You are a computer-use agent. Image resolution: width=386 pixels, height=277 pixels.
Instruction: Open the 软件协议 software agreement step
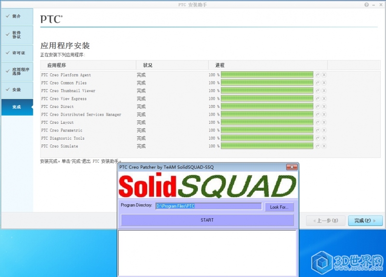point(17,35)
